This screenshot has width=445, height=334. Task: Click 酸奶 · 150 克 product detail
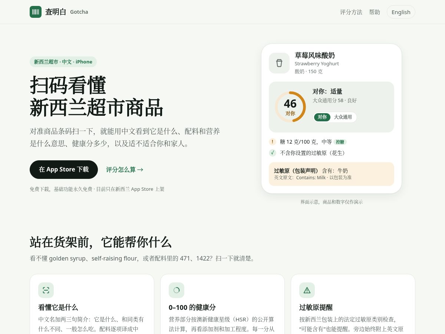tap(309, 71)
